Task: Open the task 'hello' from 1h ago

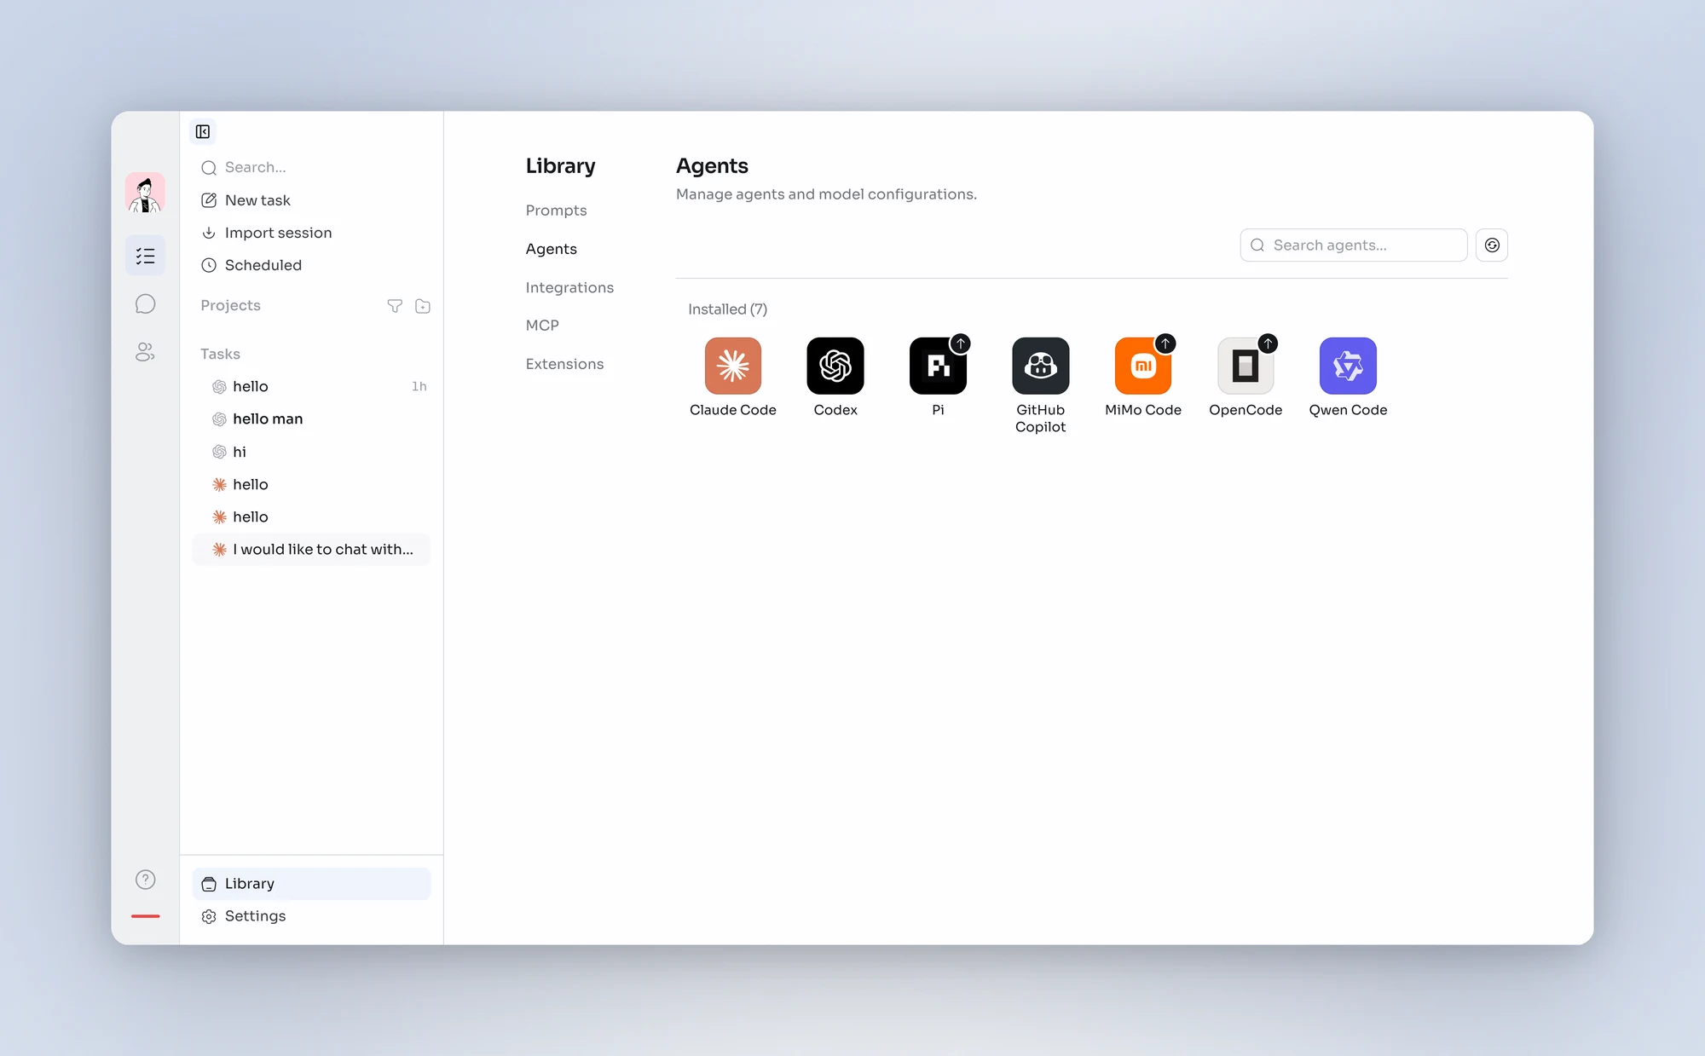Action: (x=311, y=387)
